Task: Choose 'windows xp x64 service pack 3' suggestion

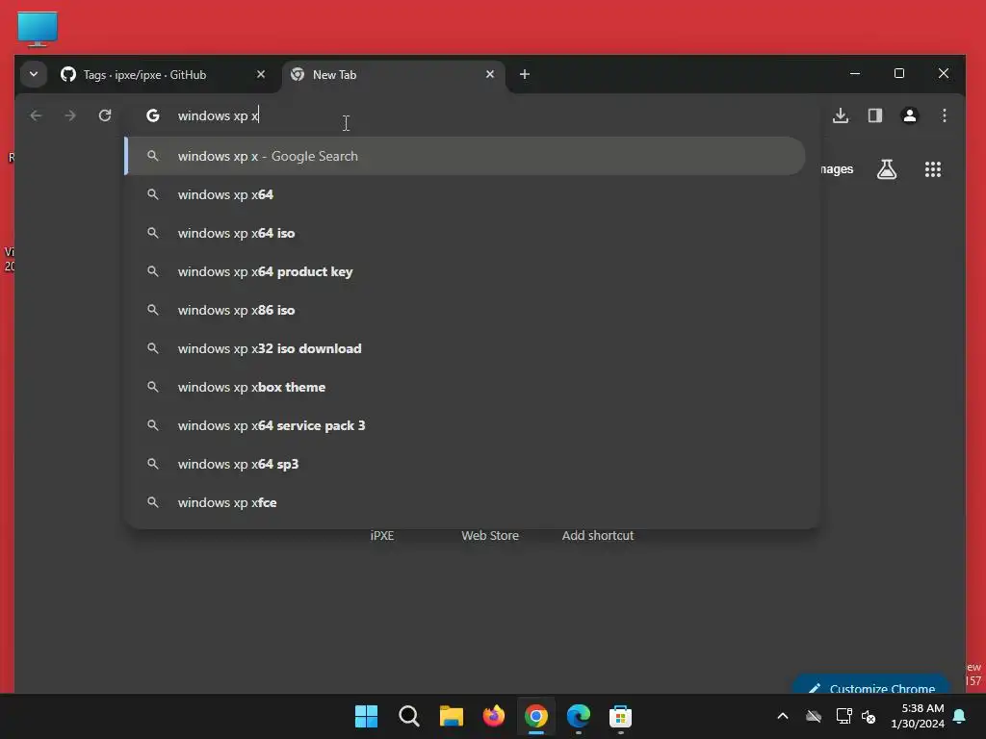Action: (465, 425)
